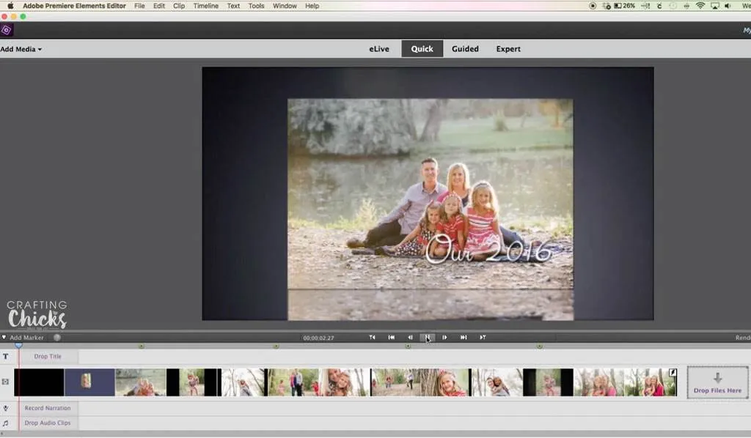This screenshot has height=438, width=751.
Task: Click the Drop Title placeholder area
Action: 48,356
